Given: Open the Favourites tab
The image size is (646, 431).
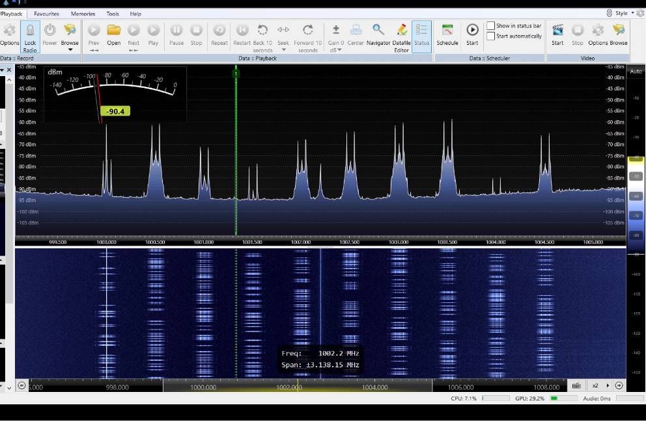Looking at the screenshot, I should [46, 14].
